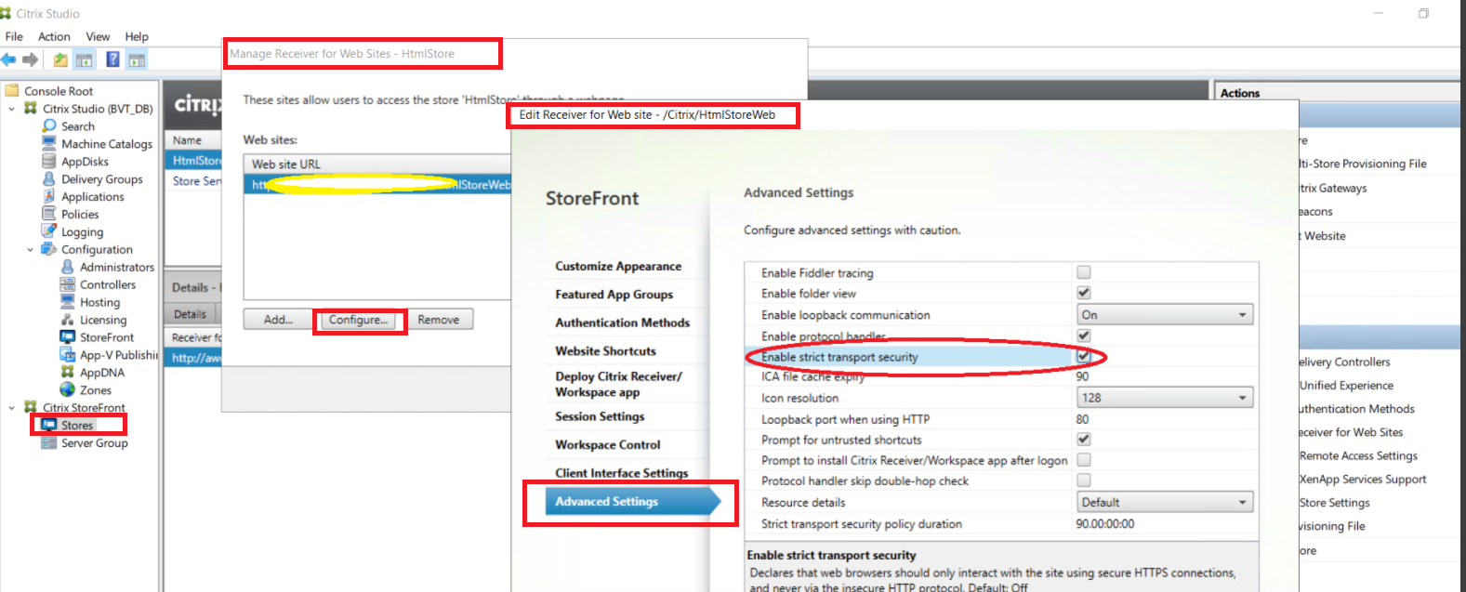Viewport: 1466px width, 592px height.
Task: Click Remote Access Settings in Actions pane
Action: [1358, 455]
